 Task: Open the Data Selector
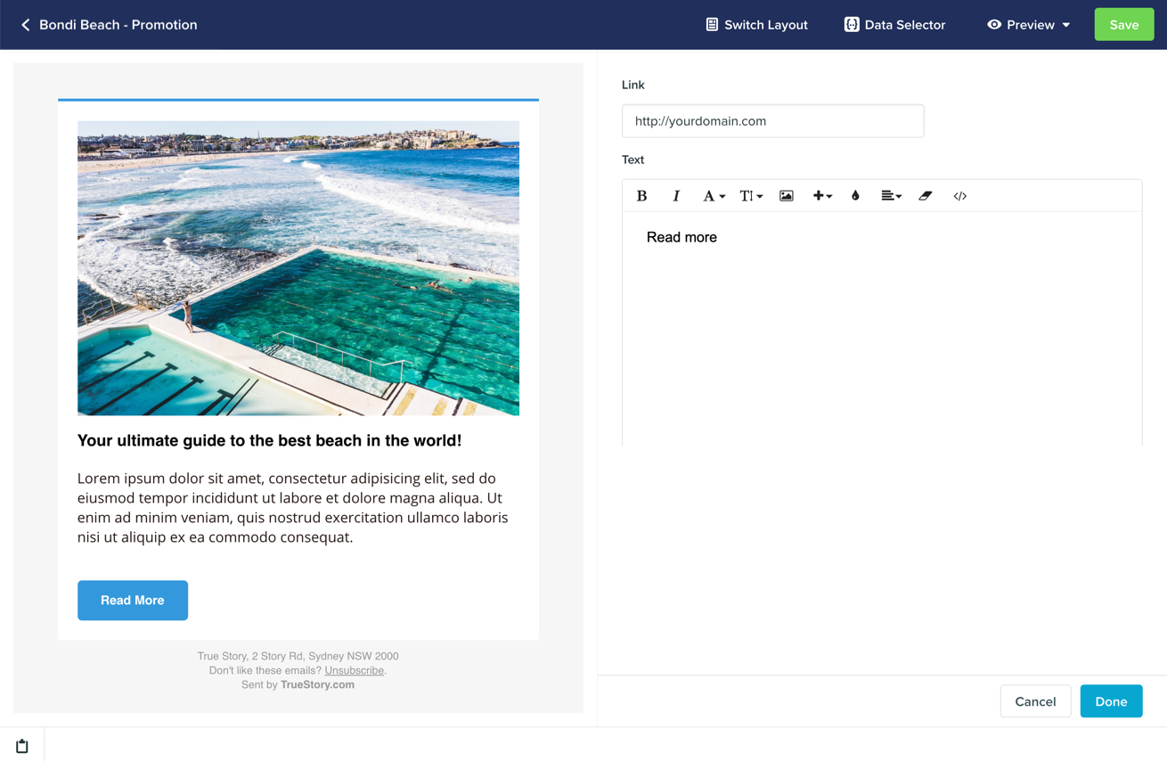click(x=894, y=25)
